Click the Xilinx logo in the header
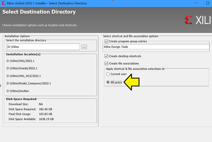212x142 pixels. pyautogui.click(x=198, y=20)
